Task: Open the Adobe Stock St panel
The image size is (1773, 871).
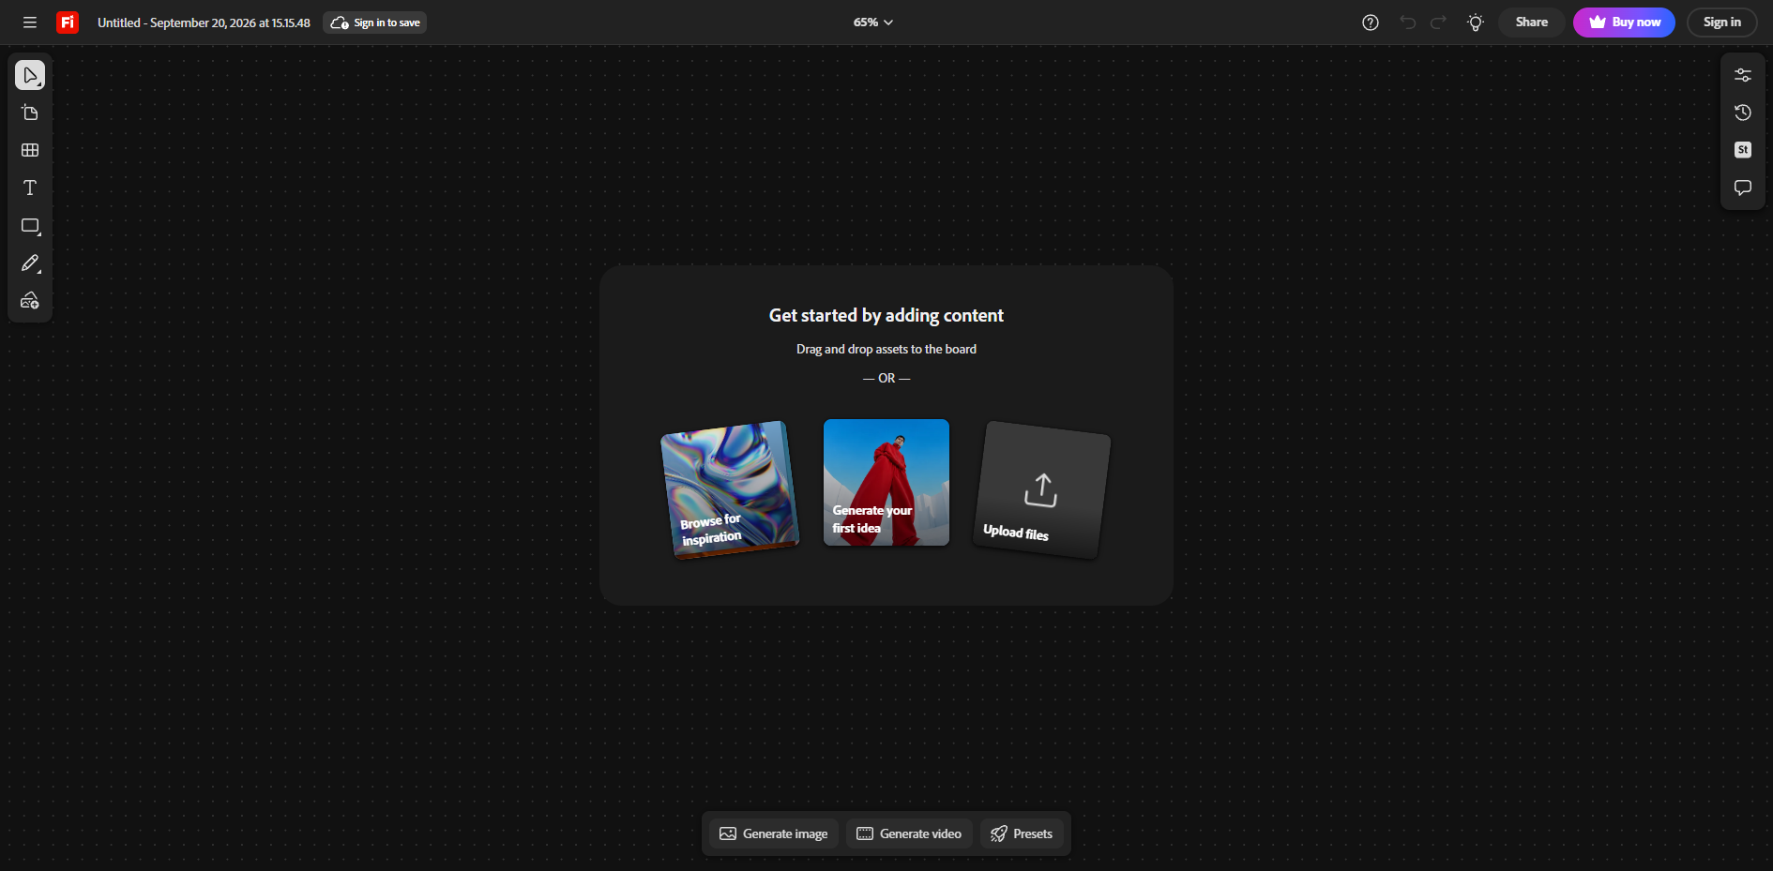Action: coord(1743,150)
